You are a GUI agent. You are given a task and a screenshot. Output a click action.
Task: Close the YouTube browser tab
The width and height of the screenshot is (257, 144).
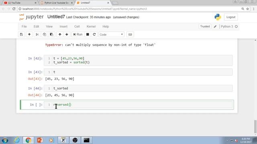click(36, 3)
